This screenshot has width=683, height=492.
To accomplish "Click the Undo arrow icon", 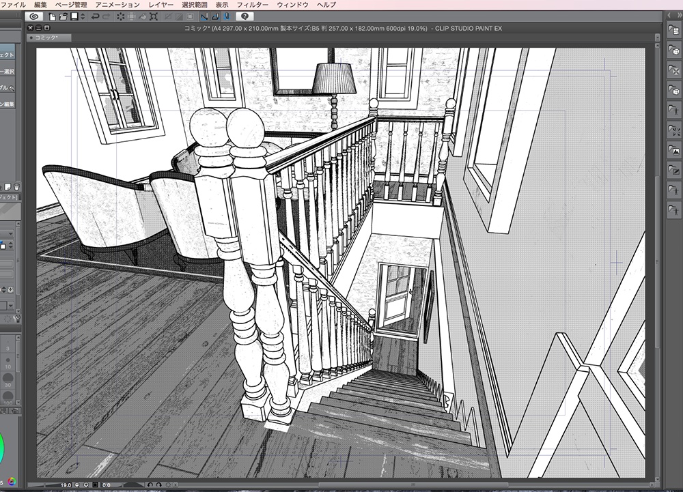I will coord(94,17).
